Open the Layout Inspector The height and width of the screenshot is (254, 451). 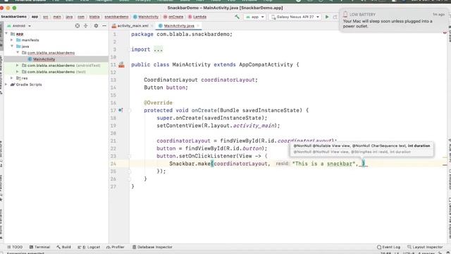[x=425, y=247]
